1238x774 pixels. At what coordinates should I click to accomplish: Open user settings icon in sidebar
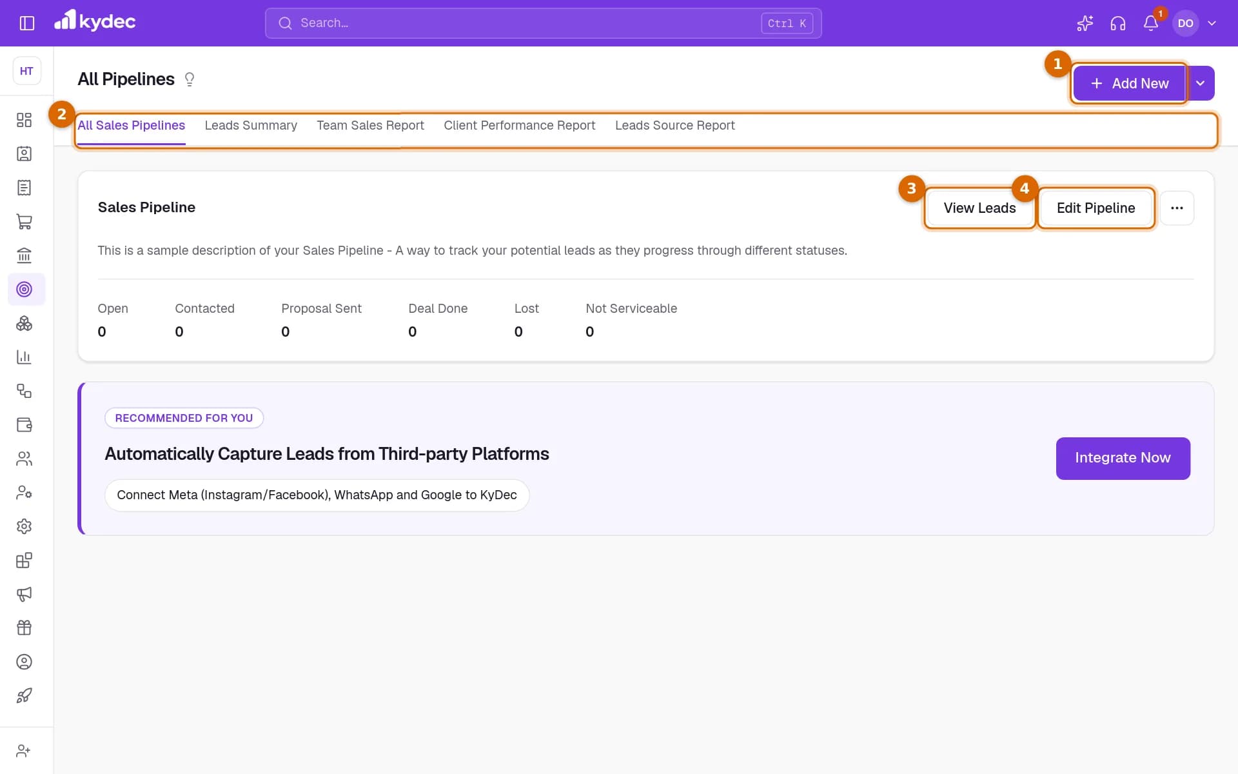click(x=25, y=492)
